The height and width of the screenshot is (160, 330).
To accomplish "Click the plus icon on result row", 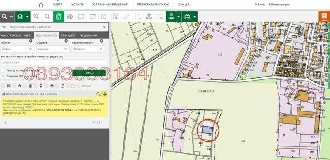I will (x=105, y=94).
